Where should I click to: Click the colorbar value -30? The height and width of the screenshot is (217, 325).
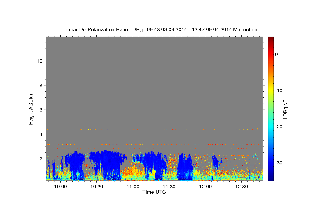[x=279, y=163]
